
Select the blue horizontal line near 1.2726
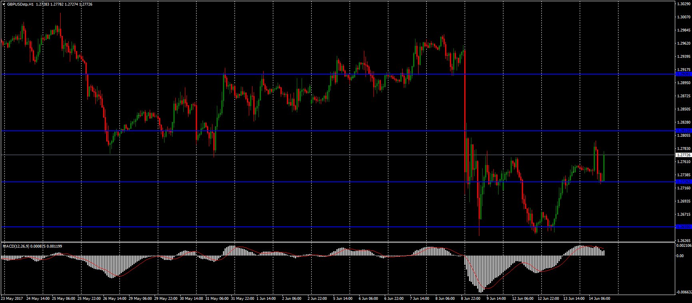point(338,182)
